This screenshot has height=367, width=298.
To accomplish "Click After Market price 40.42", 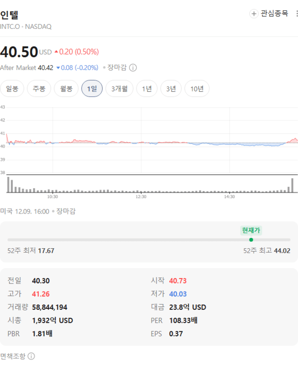I will pyautogui.click(x=46, y=68).
